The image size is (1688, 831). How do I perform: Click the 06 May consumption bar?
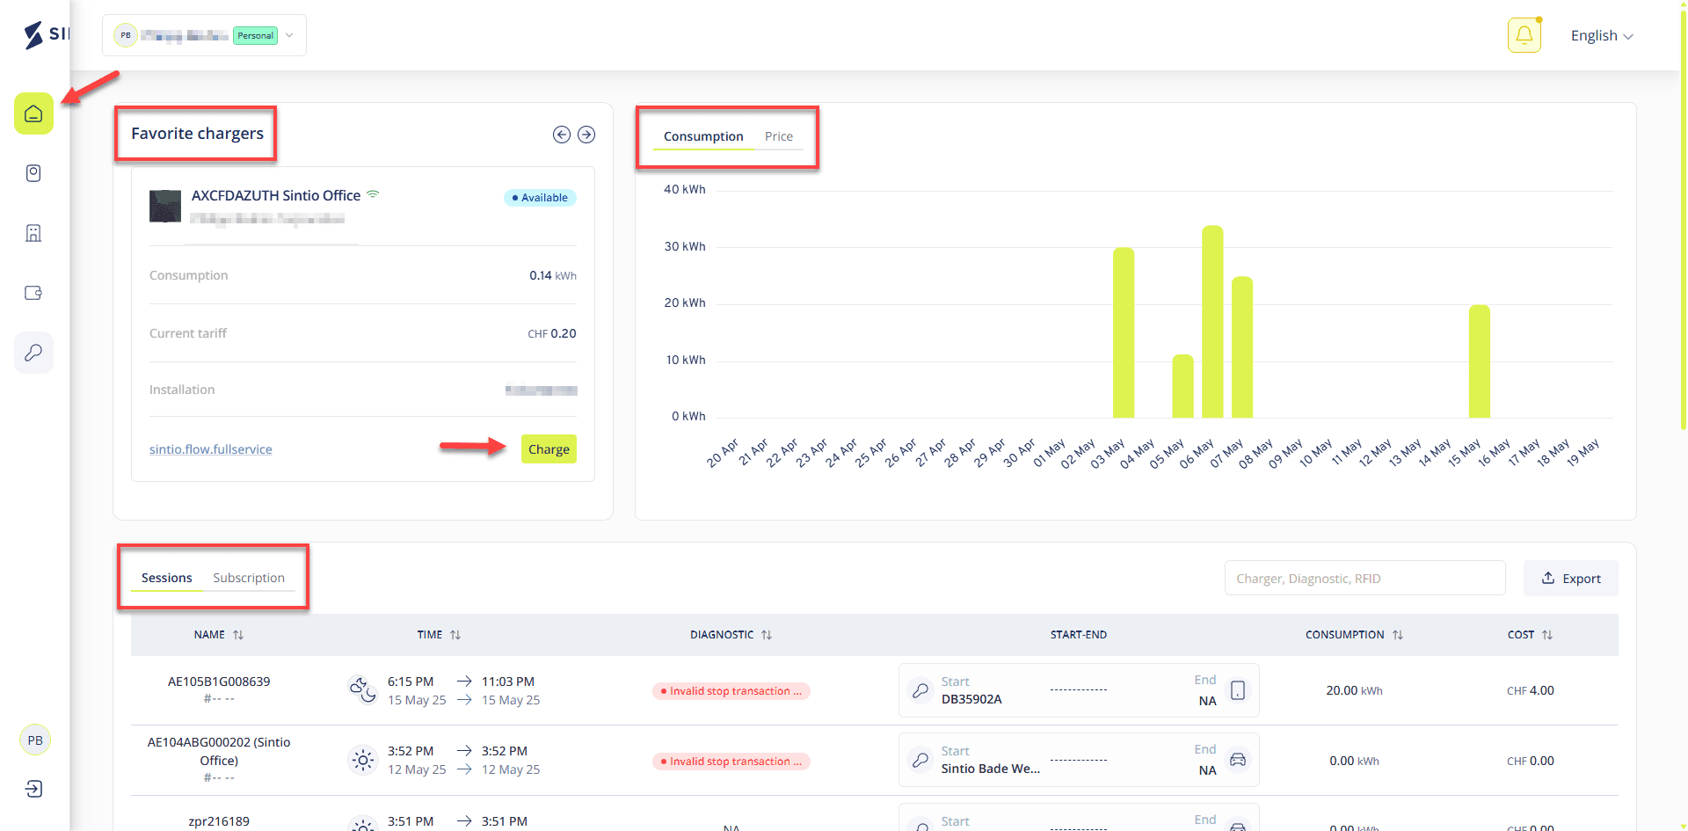[x=1212, y=322]
